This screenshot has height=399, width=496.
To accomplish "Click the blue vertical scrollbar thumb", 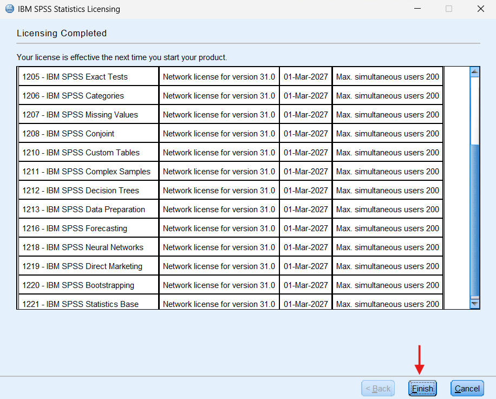I will pyautogui.click(x=474, y=220).
